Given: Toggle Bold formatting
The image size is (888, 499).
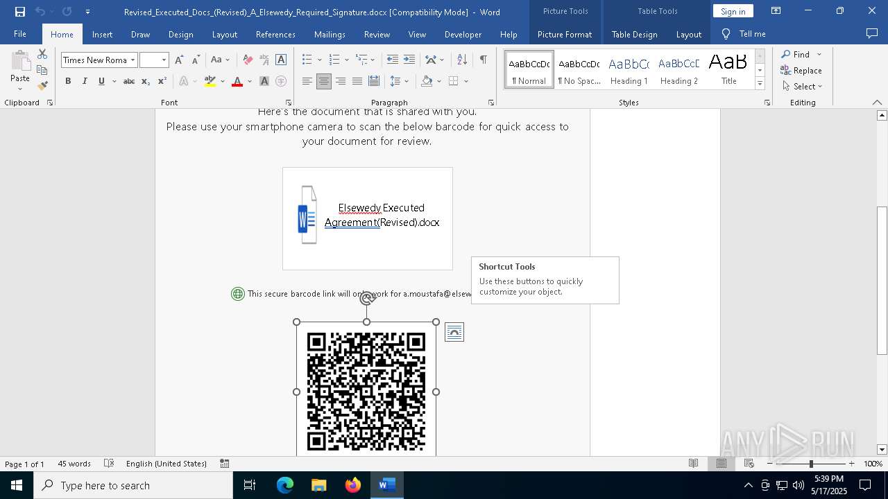Looking at the screenshot, I should (x=68, y=81).
